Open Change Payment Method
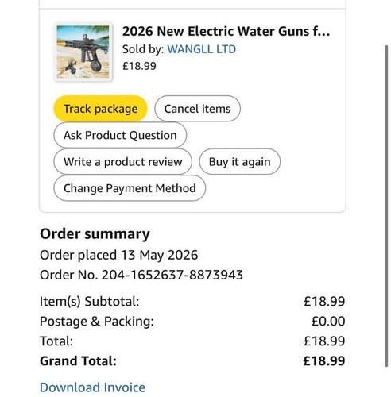 [x=130, y=188]
